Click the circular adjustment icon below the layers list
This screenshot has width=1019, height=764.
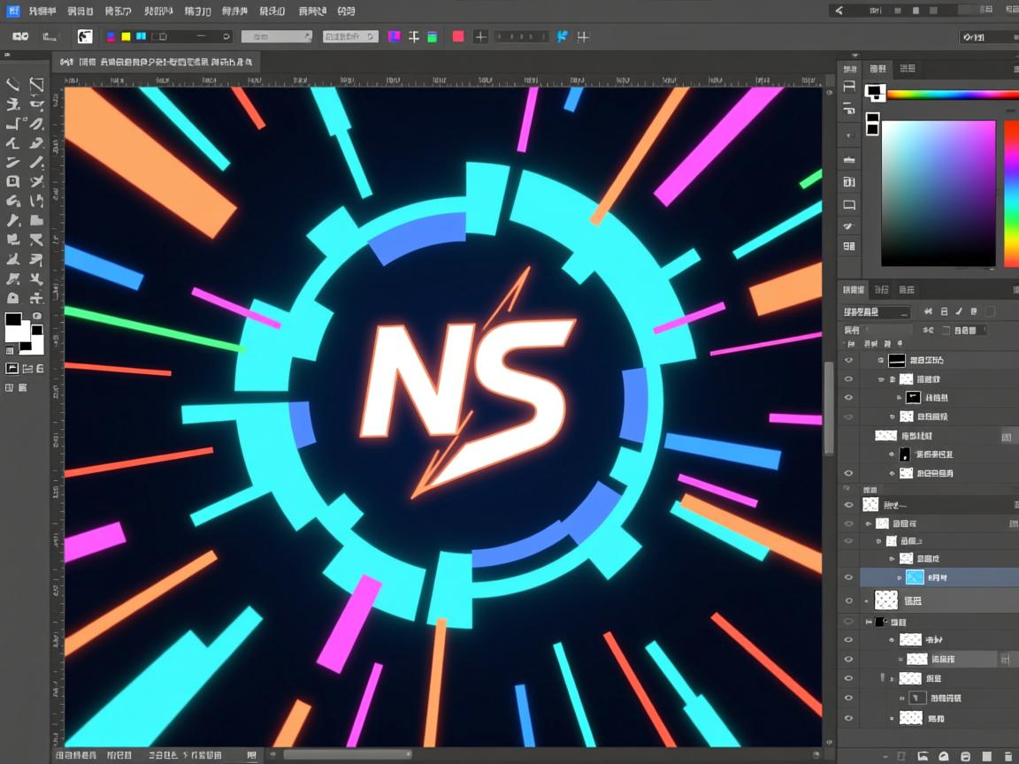pos(944,756)
